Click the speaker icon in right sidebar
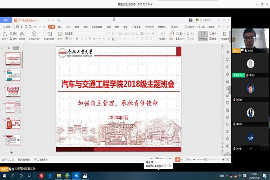The image size is (270, 180). (228, 139)
